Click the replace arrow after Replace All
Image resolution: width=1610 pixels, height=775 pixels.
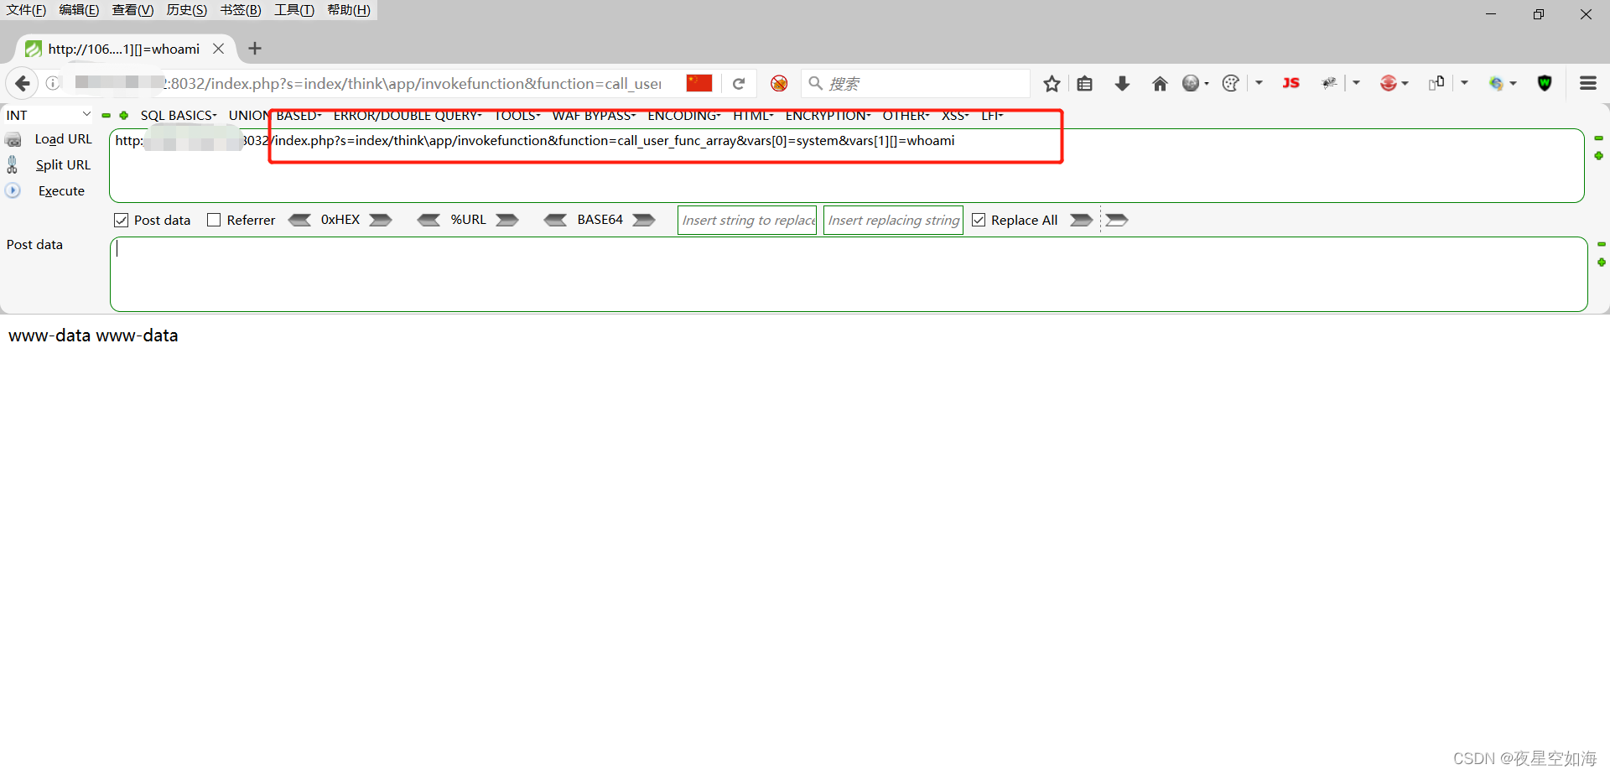point(1082,220)
